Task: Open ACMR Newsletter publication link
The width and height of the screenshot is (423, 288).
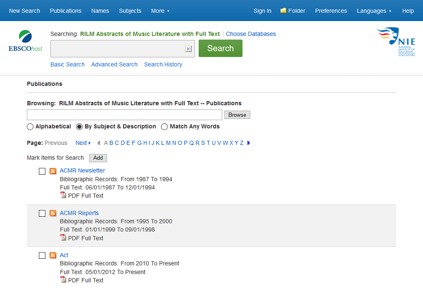Action: pos(82,171)
